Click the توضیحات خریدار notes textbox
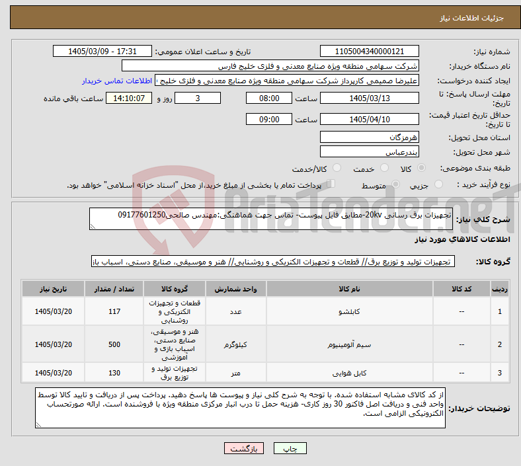 point(240,408)
